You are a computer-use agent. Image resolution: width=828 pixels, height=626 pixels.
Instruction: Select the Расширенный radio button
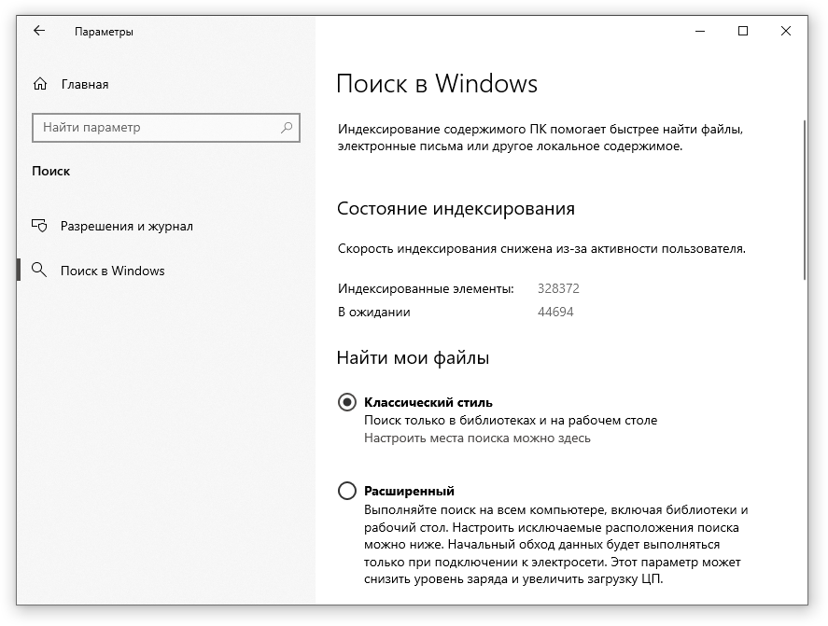click(x=347, y=491)
